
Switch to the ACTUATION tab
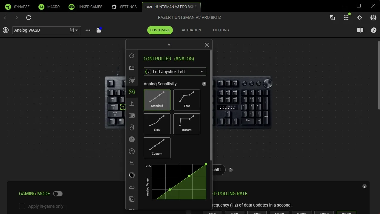pyautogui.click(x=191, y=30)
